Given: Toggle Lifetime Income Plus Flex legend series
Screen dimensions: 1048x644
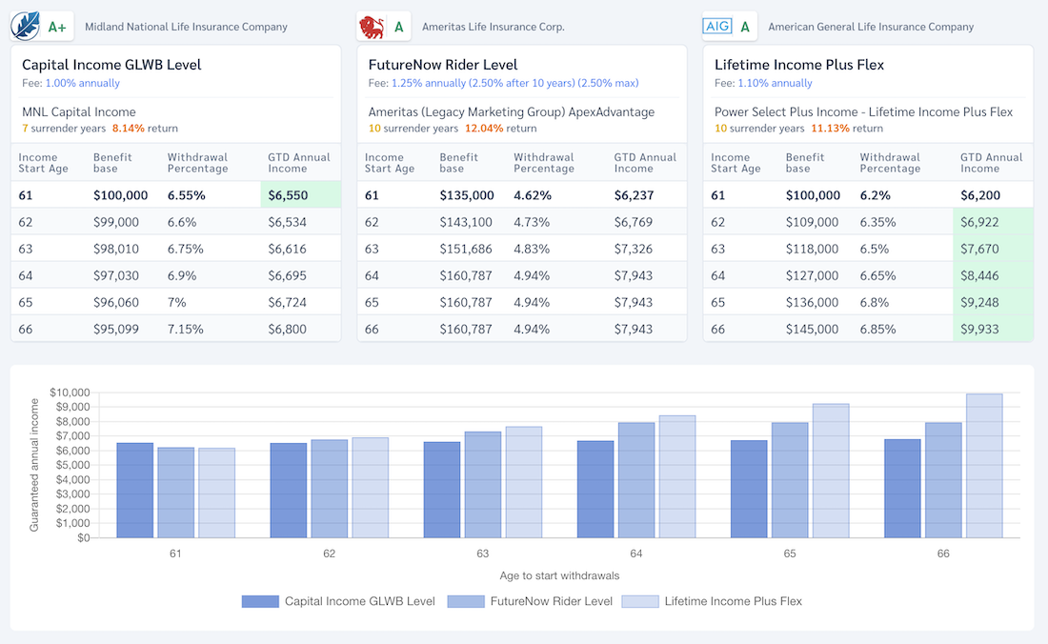Looking at the screenshot, I should 712,601.
